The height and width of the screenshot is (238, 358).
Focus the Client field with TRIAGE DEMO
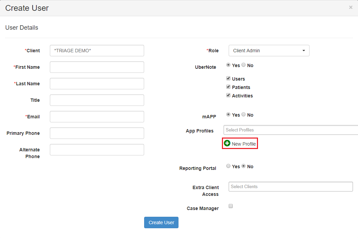[x=97, y=51]
